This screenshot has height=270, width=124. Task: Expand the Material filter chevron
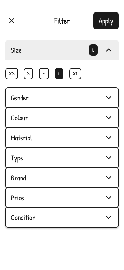pos(109,138)
